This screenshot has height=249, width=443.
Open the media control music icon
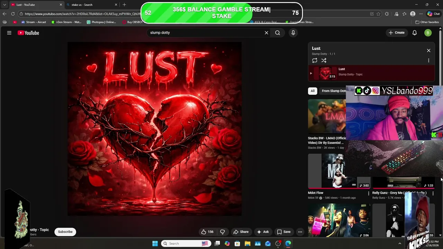click(x=396, y=14)
